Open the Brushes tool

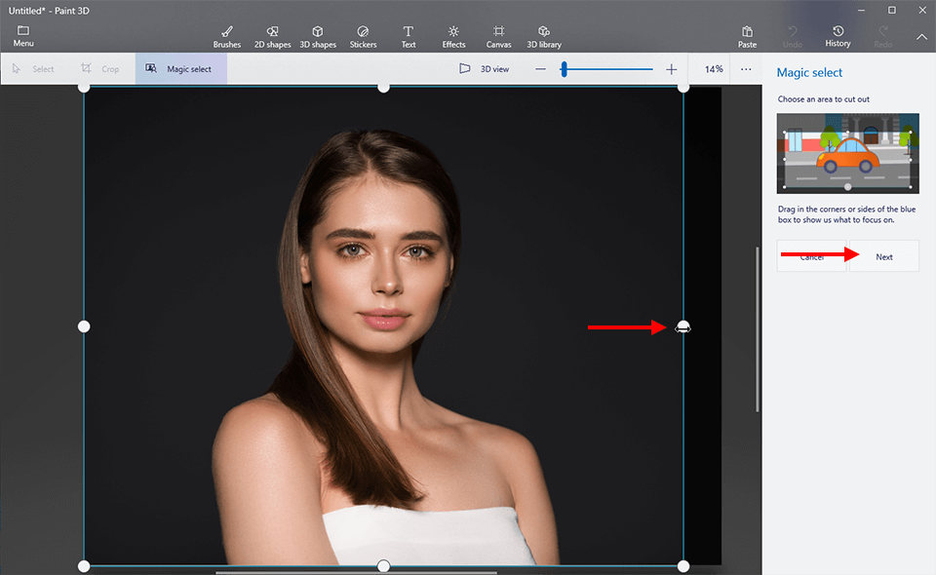pyautogui.click(x=226, y=37)
